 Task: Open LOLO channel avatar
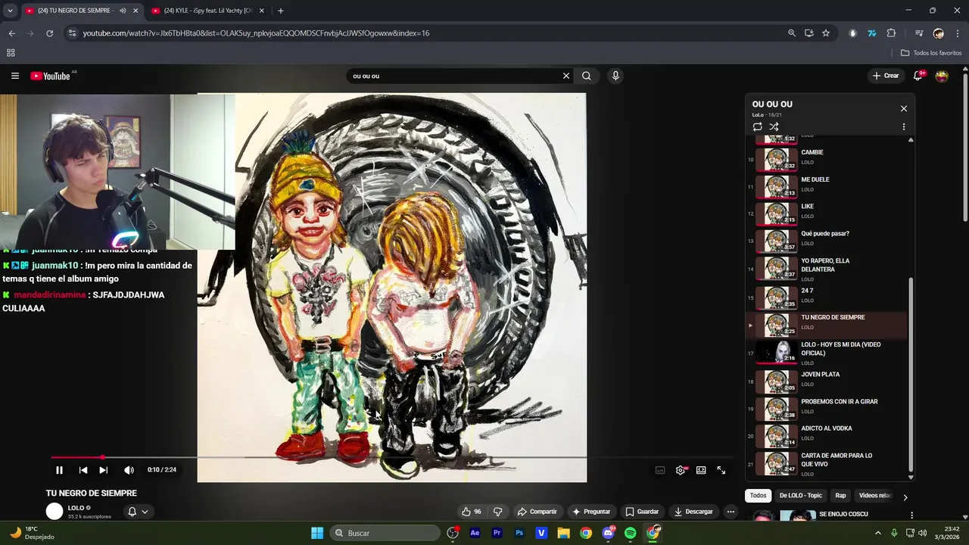55,512
